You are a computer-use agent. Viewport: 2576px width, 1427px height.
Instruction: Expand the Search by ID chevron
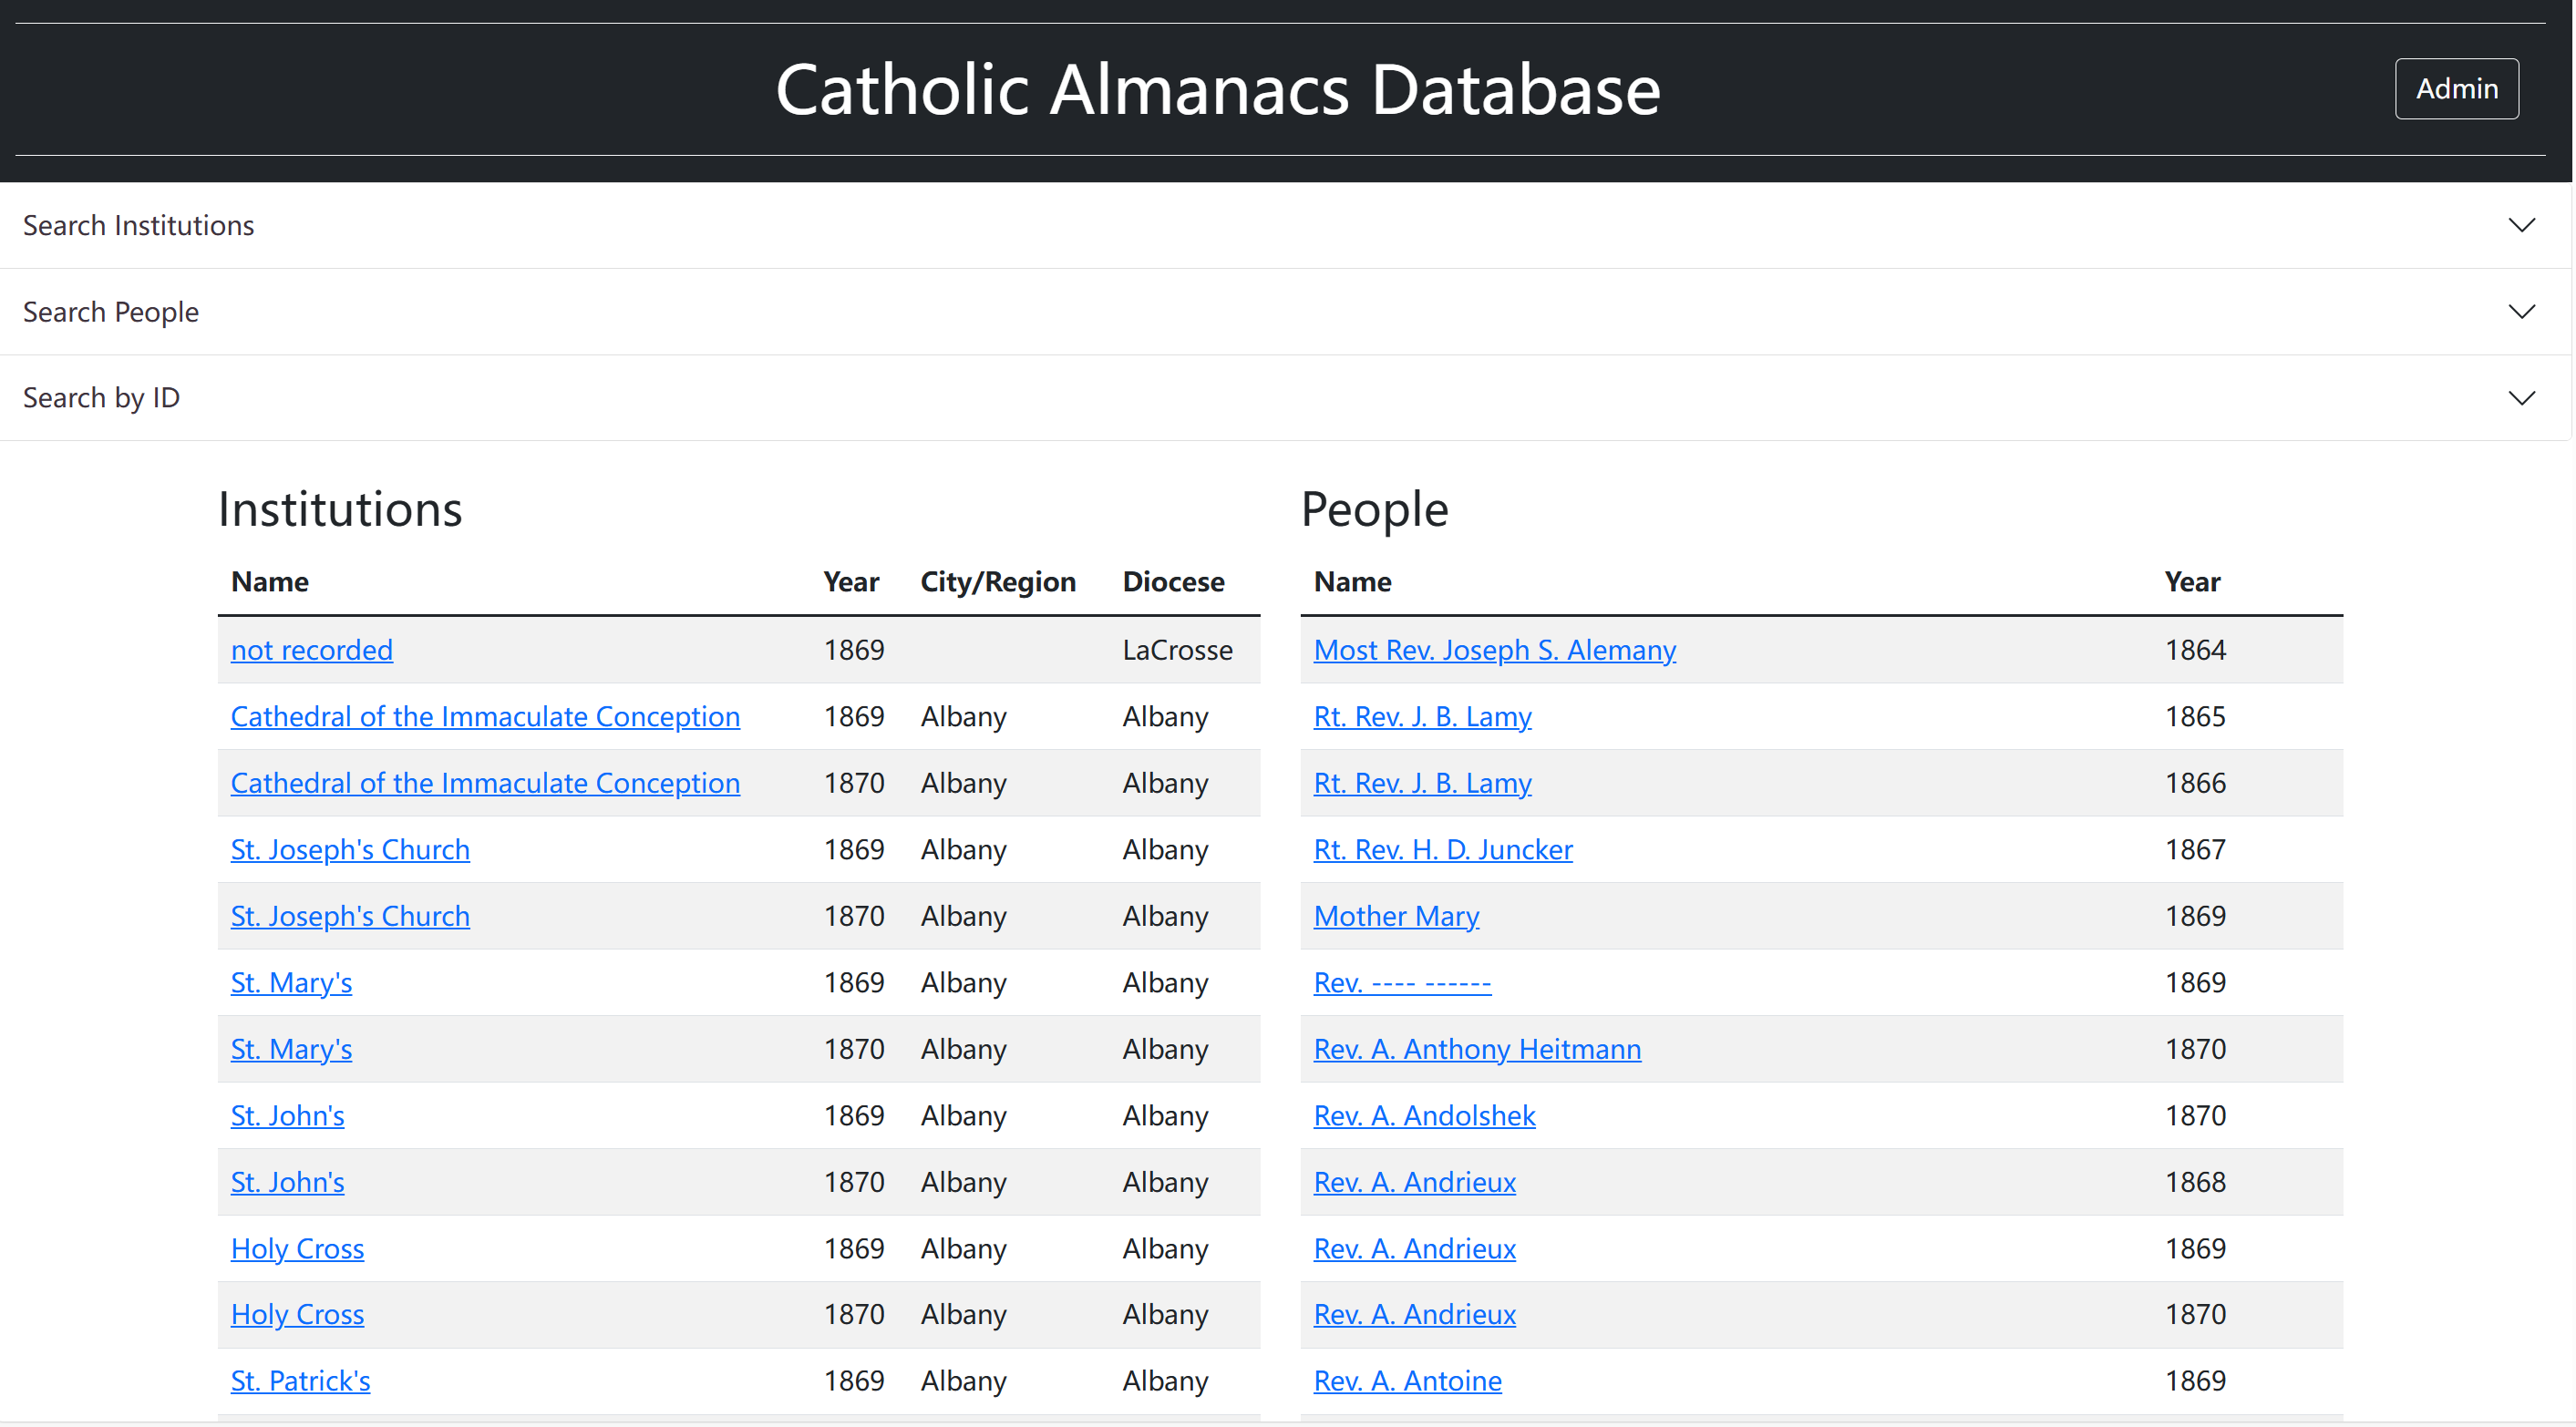coord(2521,398)
